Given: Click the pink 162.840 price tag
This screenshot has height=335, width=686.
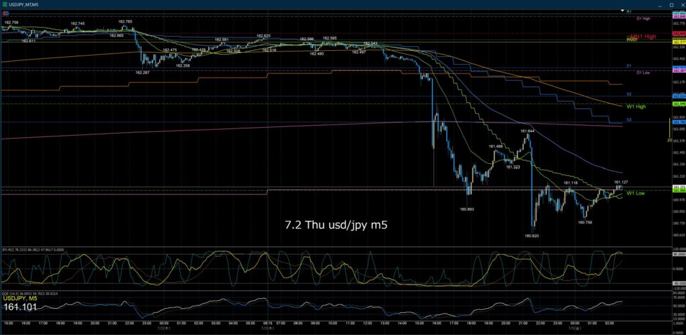Looking at the screenshot, I should click(x=679, y=17).
